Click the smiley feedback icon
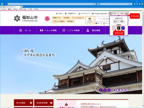Viewport: 144px width, 108px height. [142, 4]
